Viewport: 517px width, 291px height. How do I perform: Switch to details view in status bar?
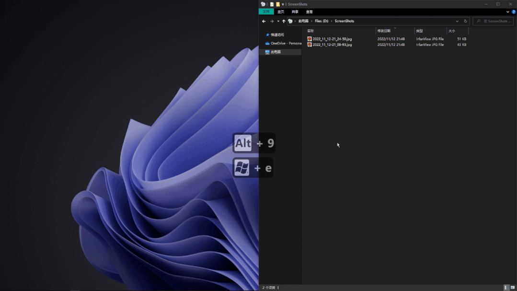click(x=506, y=288)
